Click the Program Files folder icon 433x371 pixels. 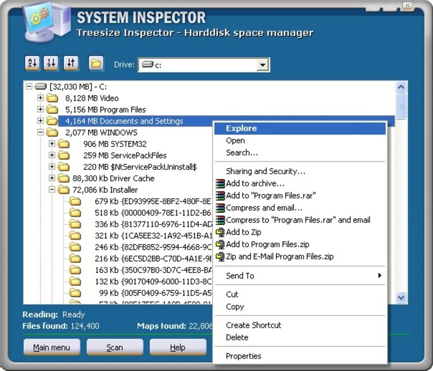[52, 109]
